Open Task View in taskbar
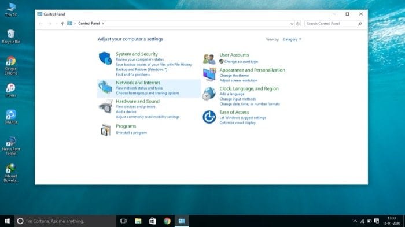This screenshot has height=227, width=405. pos(123,221)
